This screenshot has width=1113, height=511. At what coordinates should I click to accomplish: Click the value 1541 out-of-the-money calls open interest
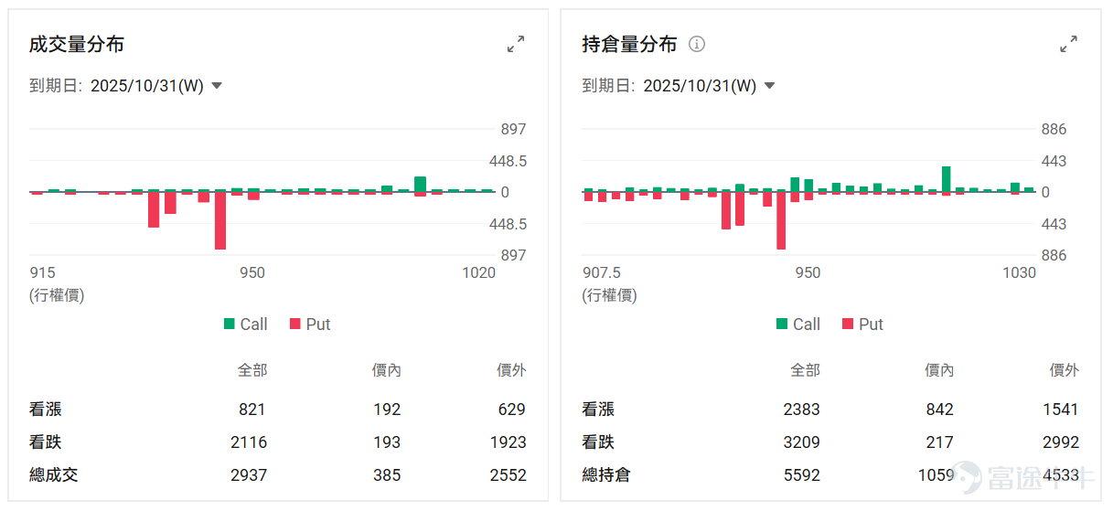click(x=1060, y=410)
